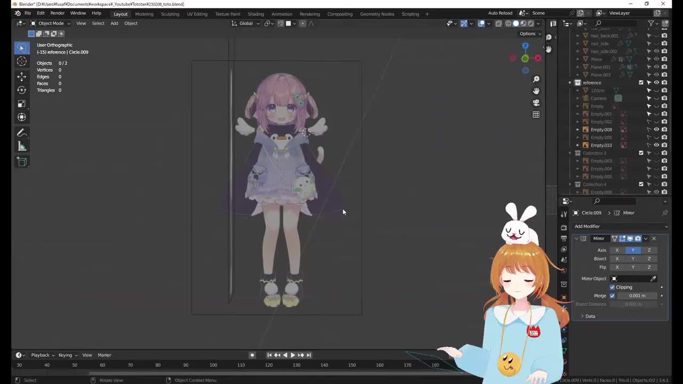Click the zoom magnifier viewport gizmo

coord(536,79)
